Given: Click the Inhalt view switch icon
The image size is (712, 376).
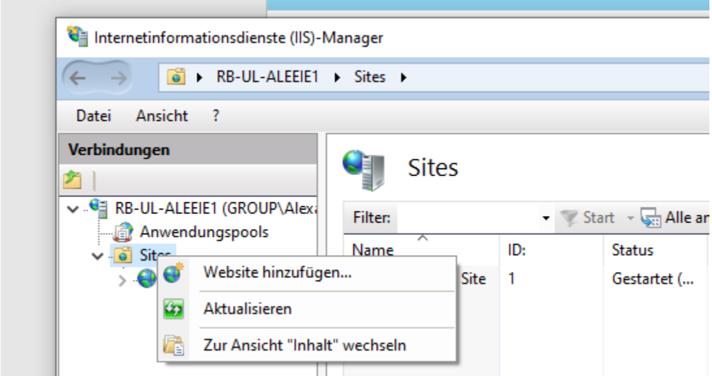Looking at the screenshot, I should point(174,345).
